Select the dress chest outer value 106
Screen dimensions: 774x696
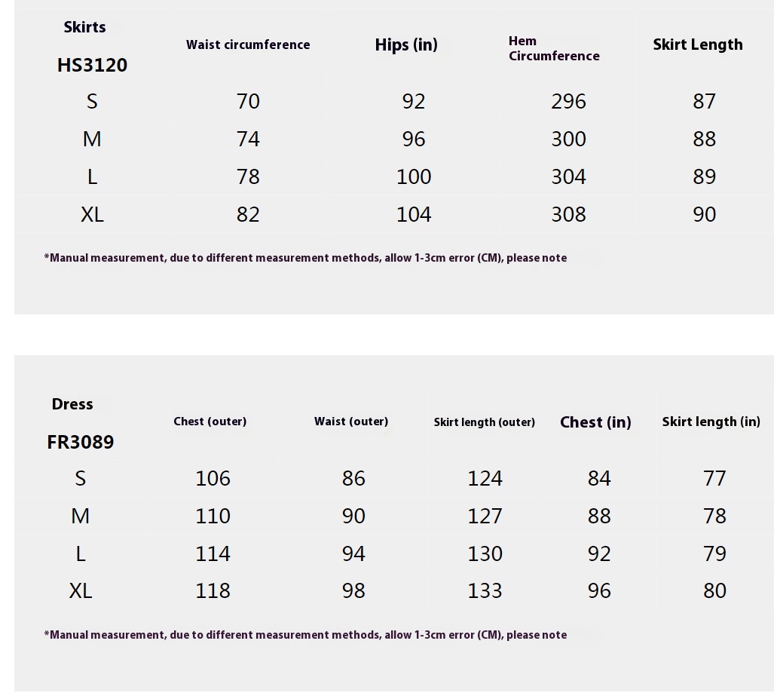click(x=213, y=479)
